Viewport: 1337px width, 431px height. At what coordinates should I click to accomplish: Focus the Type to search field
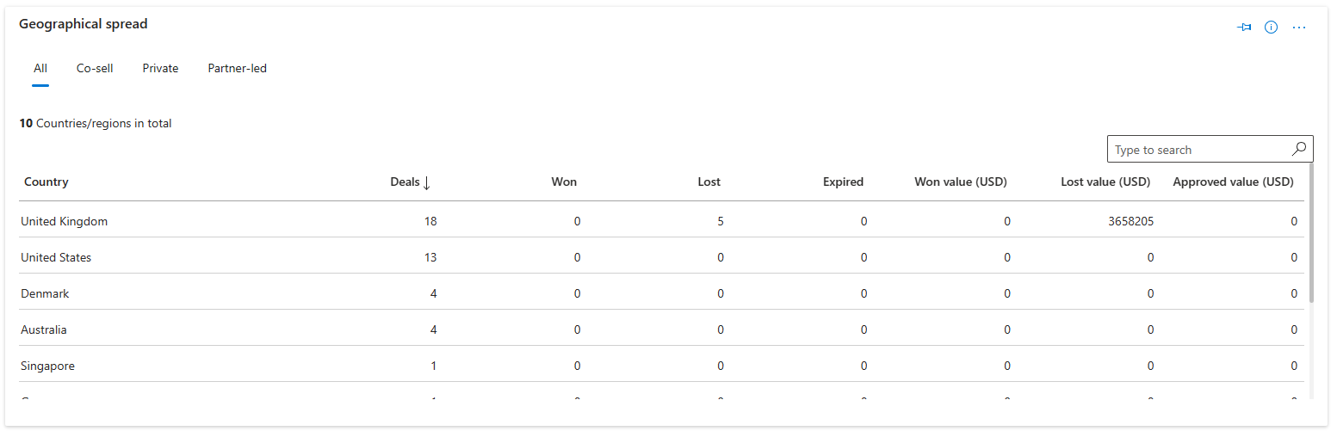pyautogui.click(x=1198, y=150)
